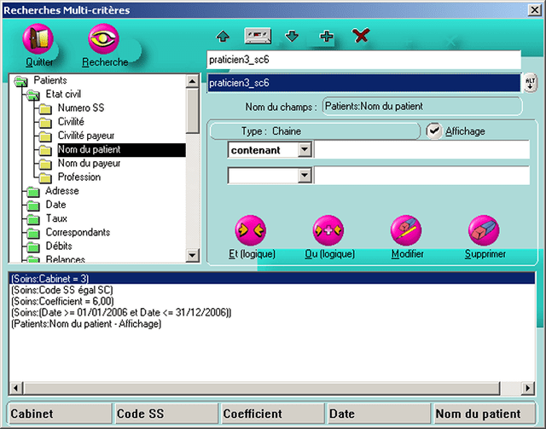Launch search with Recherche eye icon
The width and height of the screenshot is (546, 429).
coord(104,39)
